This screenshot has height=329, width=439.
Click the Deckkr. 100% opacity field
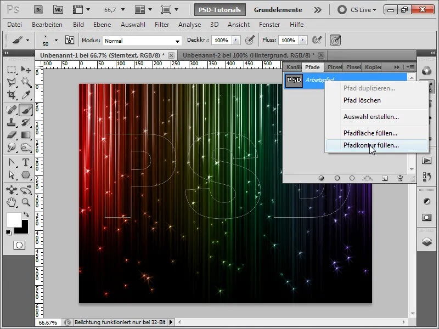coord(222,40)
